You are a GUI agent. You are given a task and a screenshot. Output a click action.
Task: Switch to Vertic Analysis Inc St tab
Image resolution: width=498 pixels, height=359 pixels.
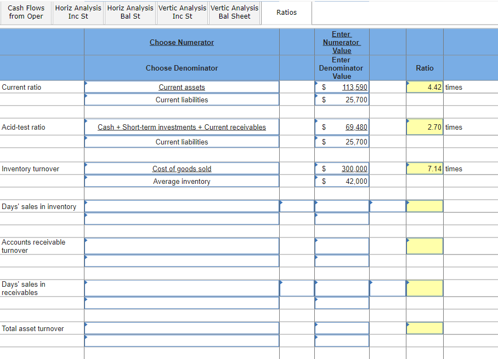(182, 13)
